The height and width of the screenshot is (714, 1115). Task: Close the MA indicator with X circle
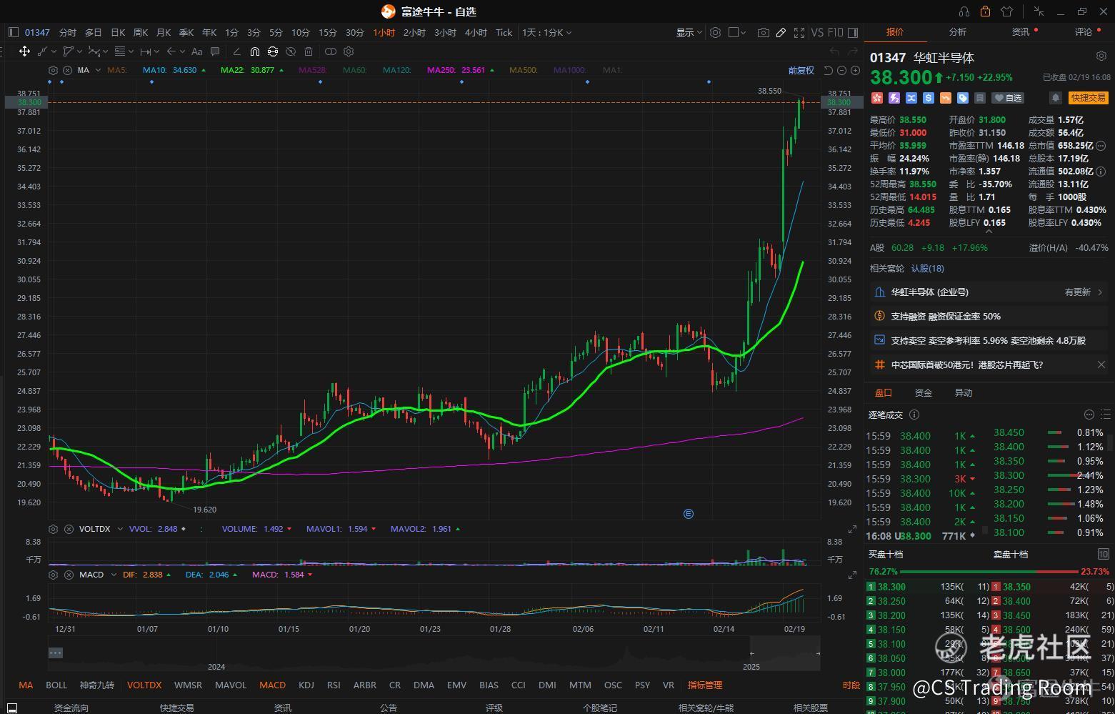tap(67, 70)
